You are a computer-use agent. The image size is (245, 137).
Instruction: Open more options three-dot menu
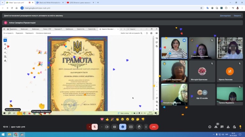[x=146, y=127]
